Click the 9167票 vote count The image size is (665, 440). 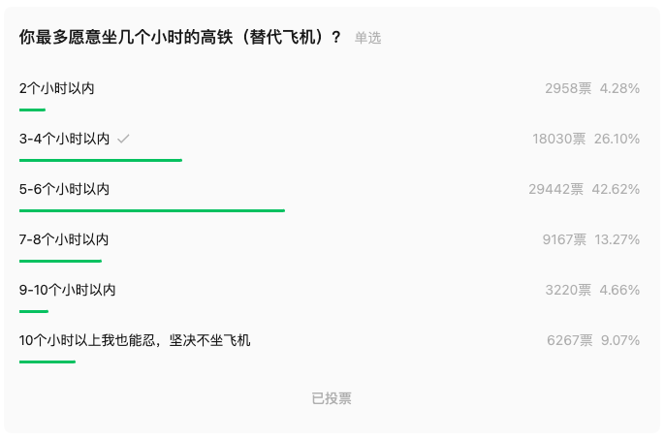564,239
